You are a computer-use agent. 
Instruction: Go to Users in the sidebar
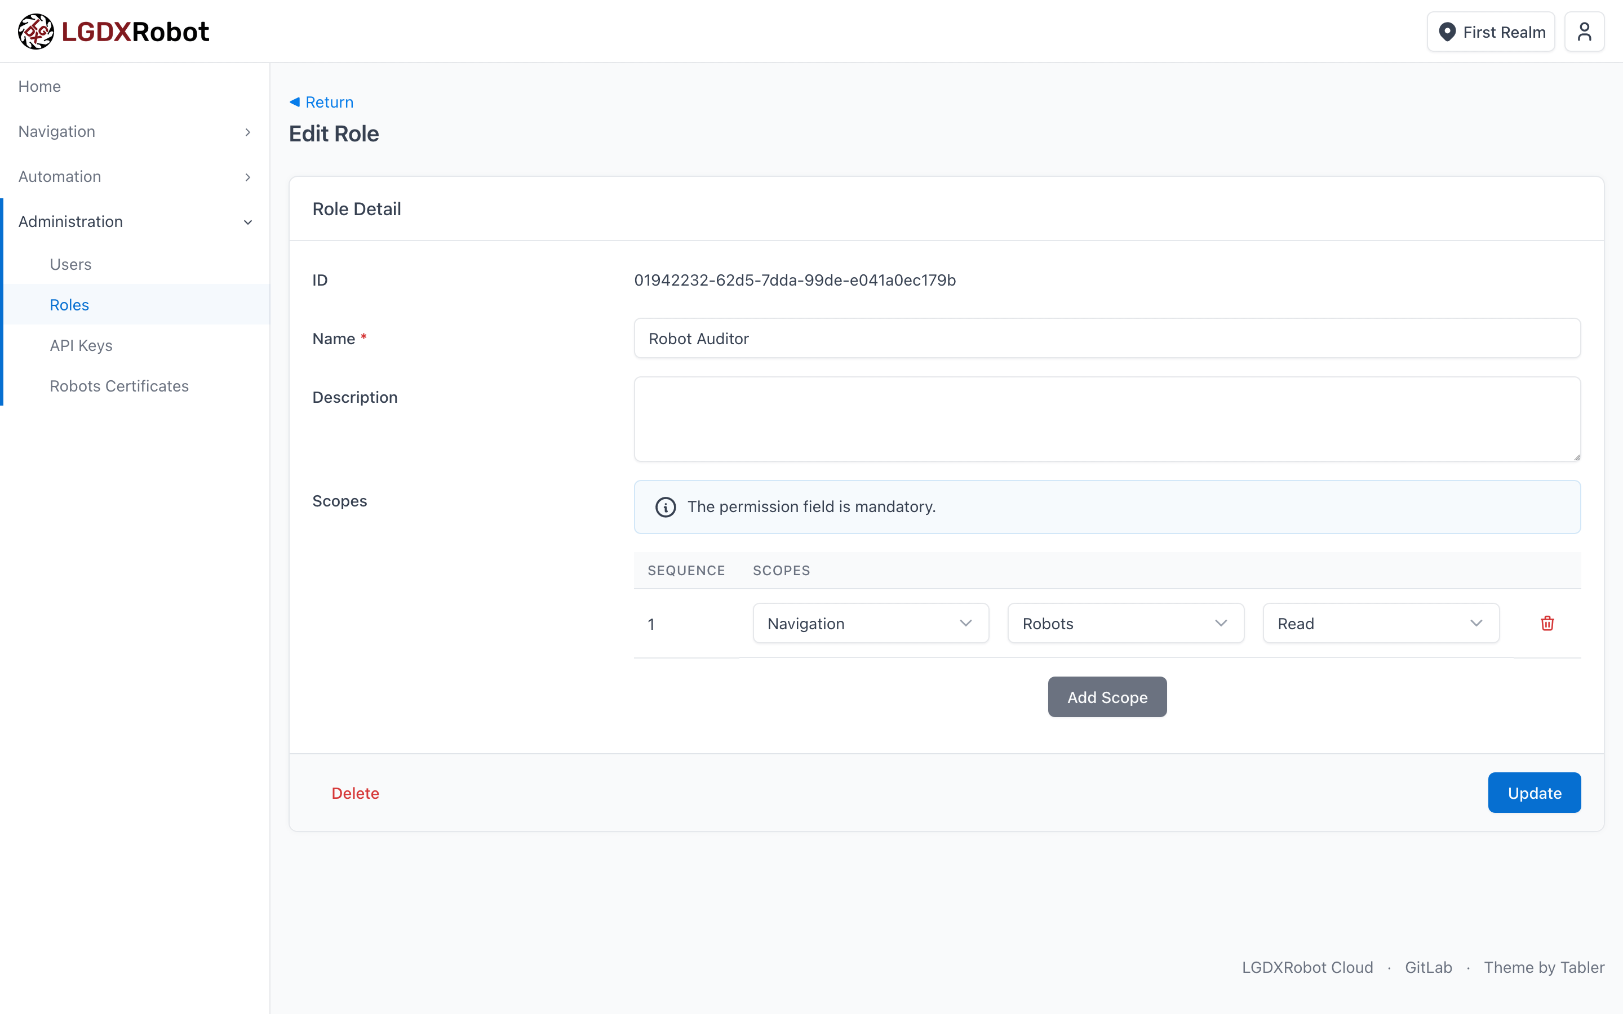tap(70, 264)
